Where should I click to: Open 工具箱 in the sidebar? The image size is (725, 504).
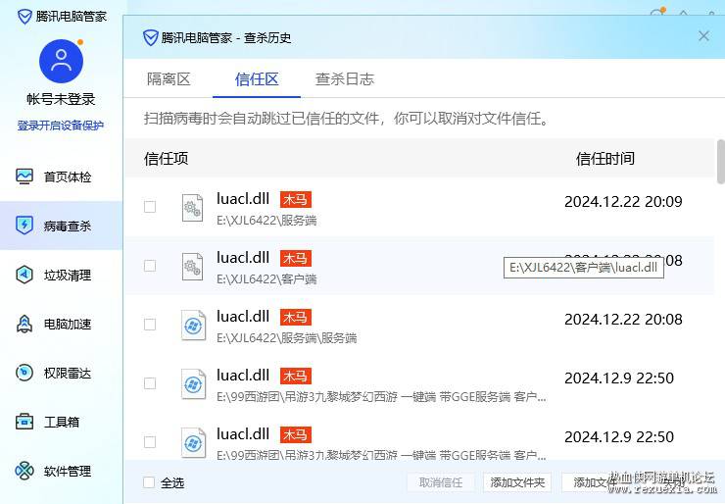point(61,422)
